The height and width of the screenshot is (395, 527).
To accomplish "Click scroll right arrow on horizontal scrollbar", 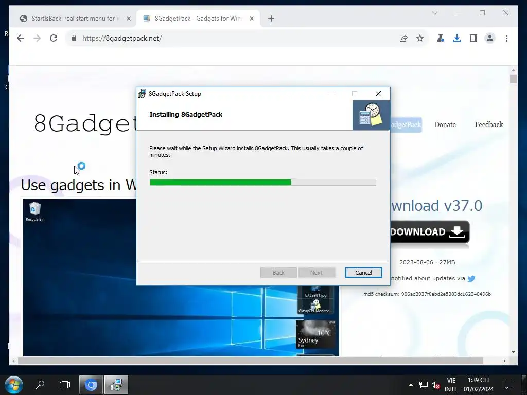I will click(x=504, y=361).
